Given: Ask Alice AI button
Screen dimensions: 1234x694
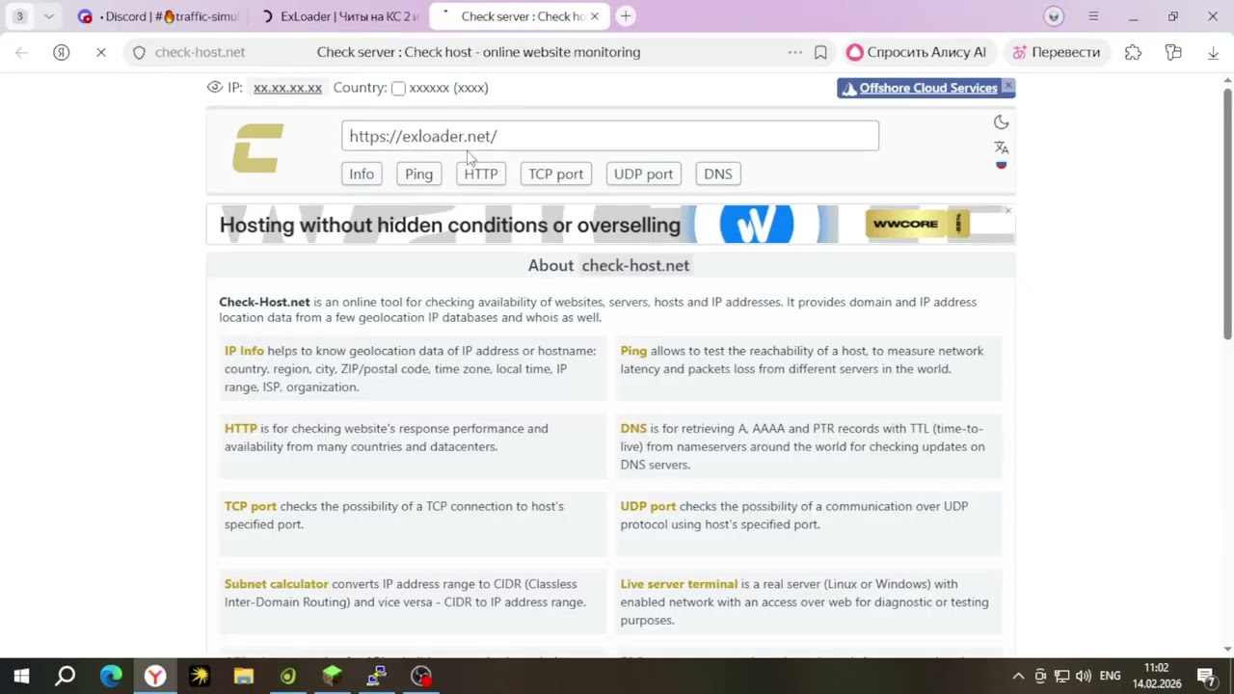Looking at the screenshot, I should point(917,53).
